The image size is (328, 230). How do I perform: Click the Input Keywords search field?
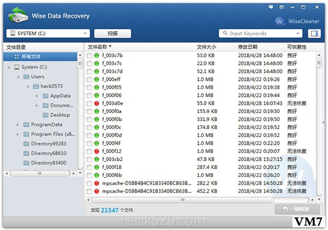coord(260,33)
